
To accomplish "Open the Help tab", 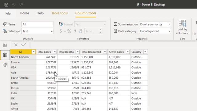I will click(x=40, y=13).
